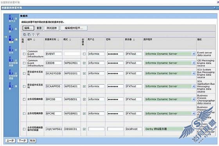
Task: Click the empty schema field in the EVENT row
Action: [72, 54]
